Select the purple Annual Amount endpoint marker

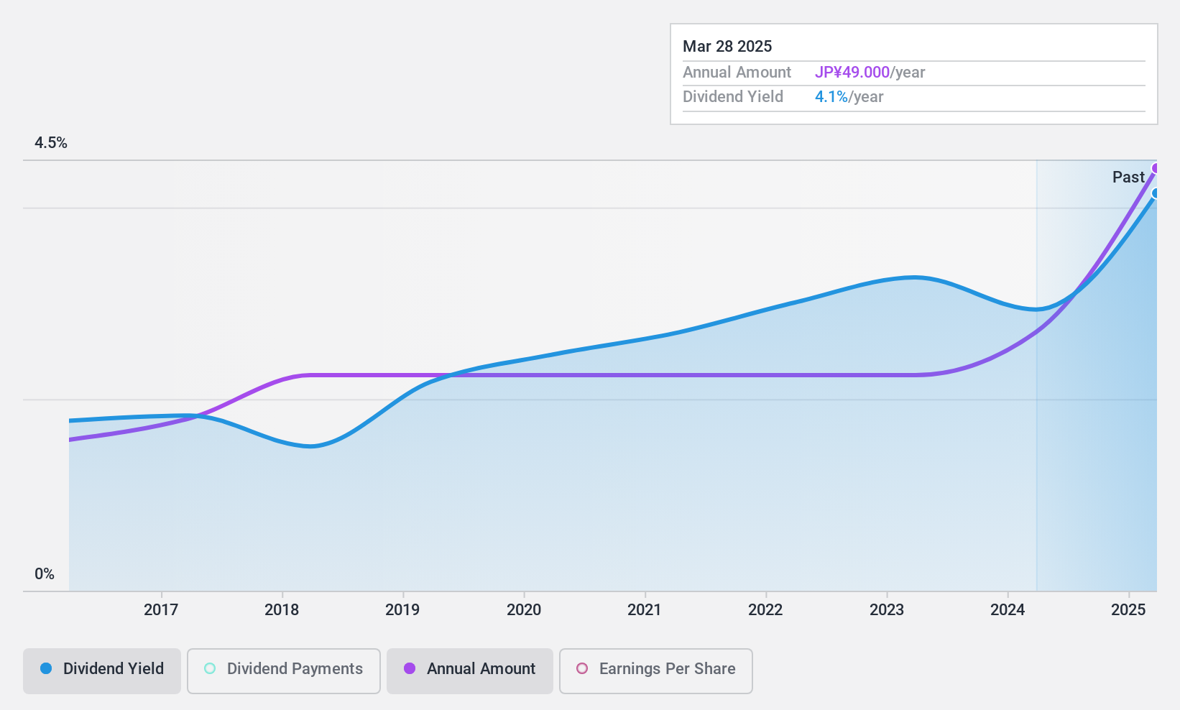pos(1156,169)
